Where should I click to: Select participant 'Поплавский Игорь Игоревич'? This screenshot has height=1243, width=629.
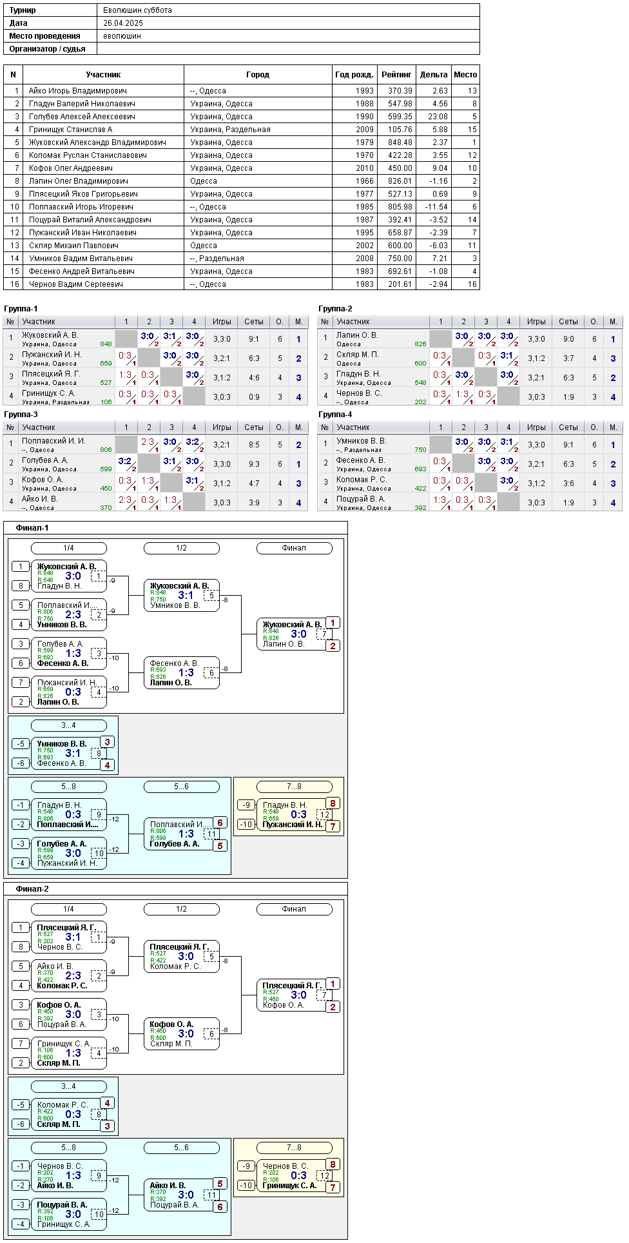(x=81, y=207)
